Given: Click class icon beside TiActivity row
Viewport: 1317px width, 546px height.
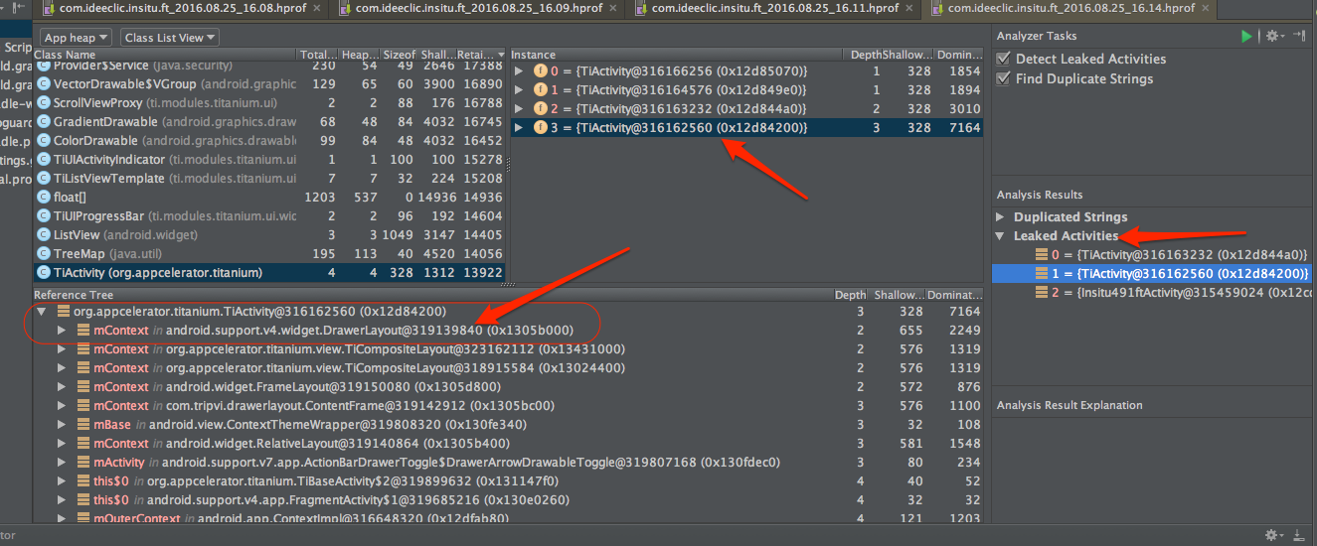Looking at the screenshot, I should pyautogui.click(x=43, y=273).
